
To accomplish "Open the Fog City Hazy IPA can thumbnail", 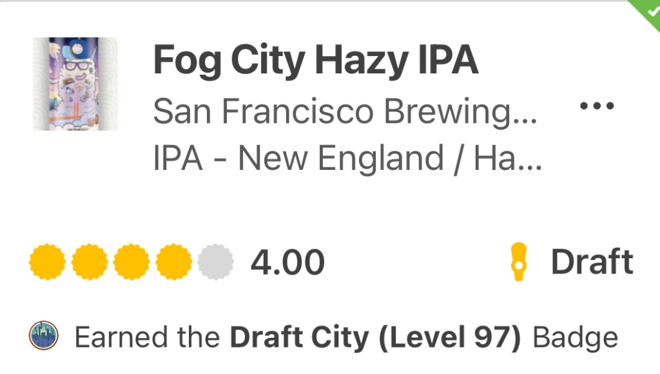I will click(x=75, y=84).
